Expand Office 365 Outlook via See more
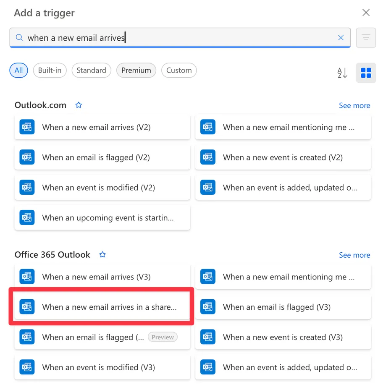Screen dimensions: 378x387 click(x=354, y=255)
